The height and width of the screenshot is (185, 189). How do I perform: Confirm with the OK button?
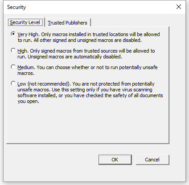point(115,160)
